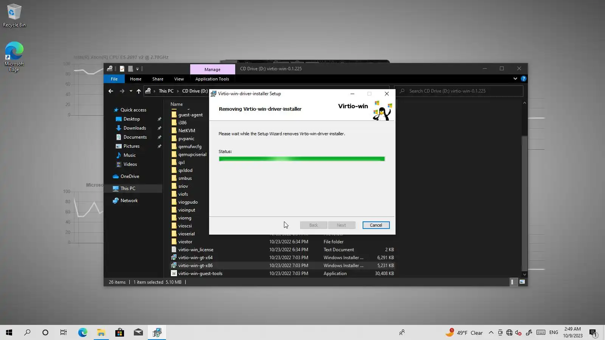Viewport: 605px width, 340px height.
Task: Select the Manage contextual tab
Action: [213, 70]
